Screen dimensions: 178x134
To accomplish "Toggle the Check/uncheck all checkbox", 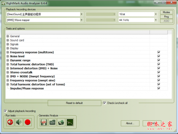I will pos(104,103).
